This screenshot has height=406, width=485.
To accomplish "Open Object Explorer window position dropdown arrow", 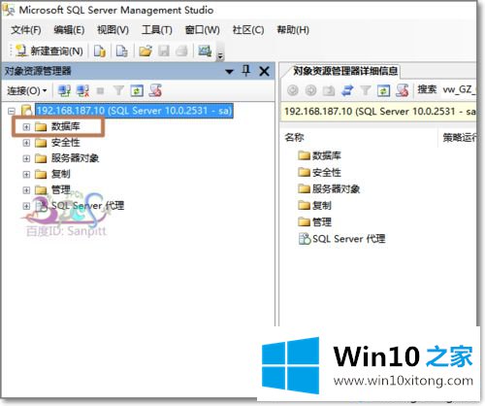I will point(229,72).
